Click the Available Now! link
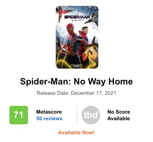The height and width of the screenshot is (142, 153). pos(76,133)
